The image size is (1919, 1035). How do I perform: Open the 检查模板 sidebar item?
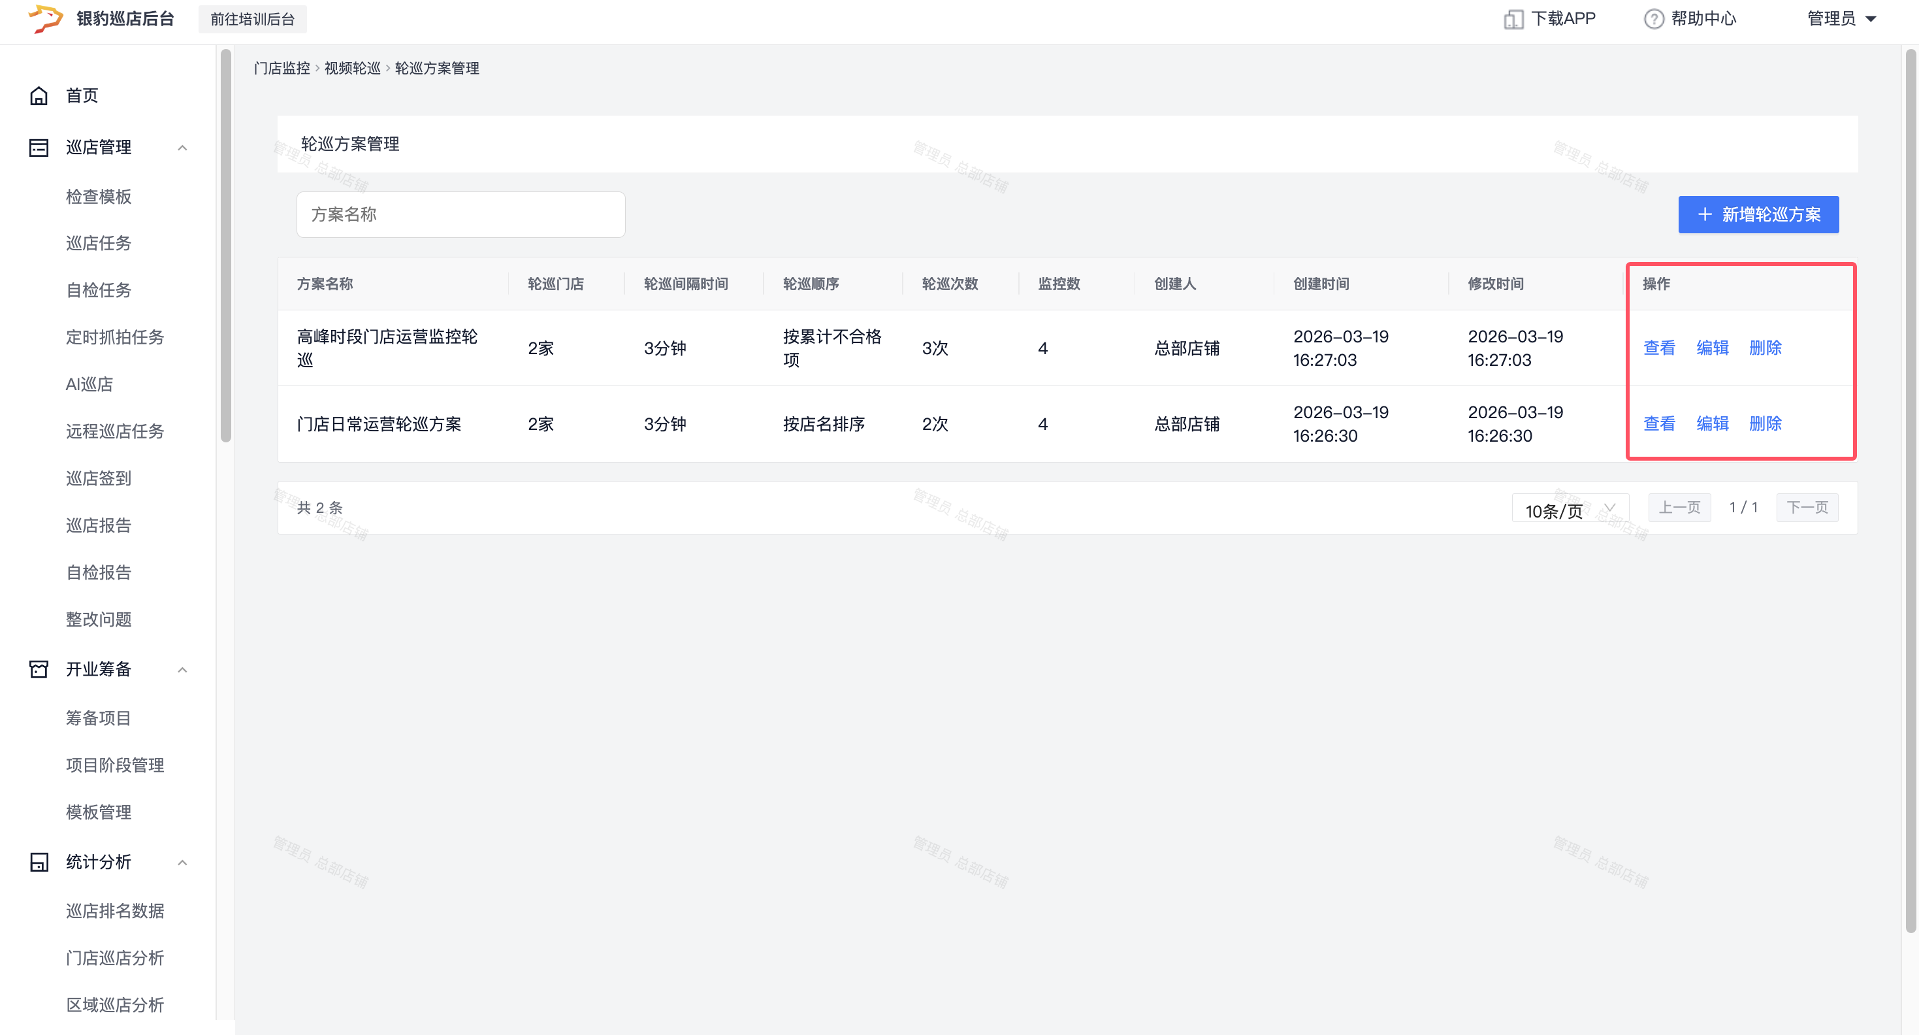pyautogui.click(x=99, y=197)
